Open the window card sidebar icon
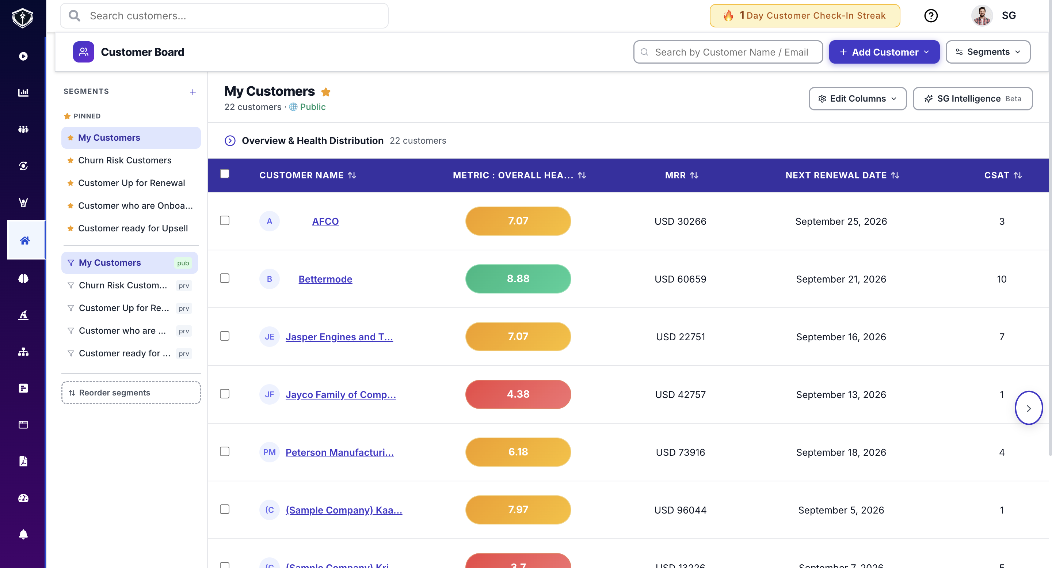The image size is (1052, 568). click(23, 425)
